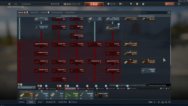Click the wrench repair icon
This screenshot has height=106, width=188.
tap(161, 88)
